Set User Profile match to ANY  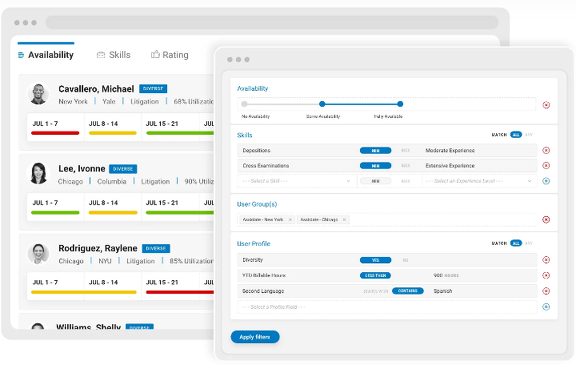[x=529, y=243]
